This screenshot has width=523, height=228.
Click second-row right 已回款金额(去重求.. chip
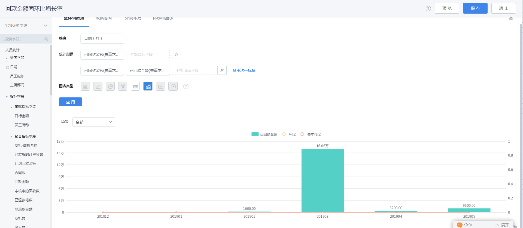coord(148,70)
